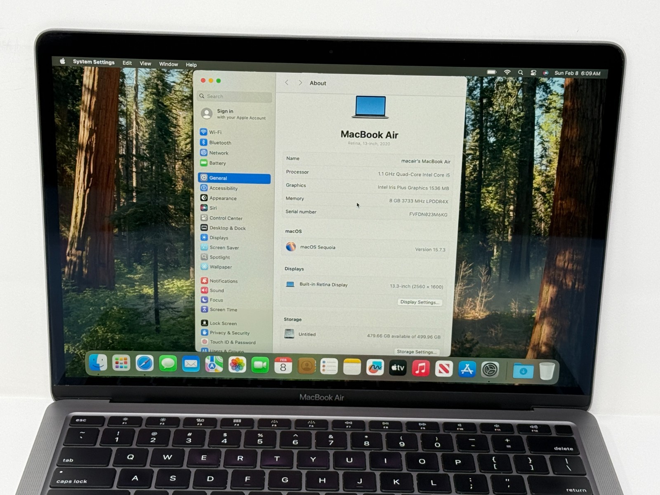Activate Siri from the menu bar icon
This screenshot has width=660, height=495.
click(x=545, y=73)
